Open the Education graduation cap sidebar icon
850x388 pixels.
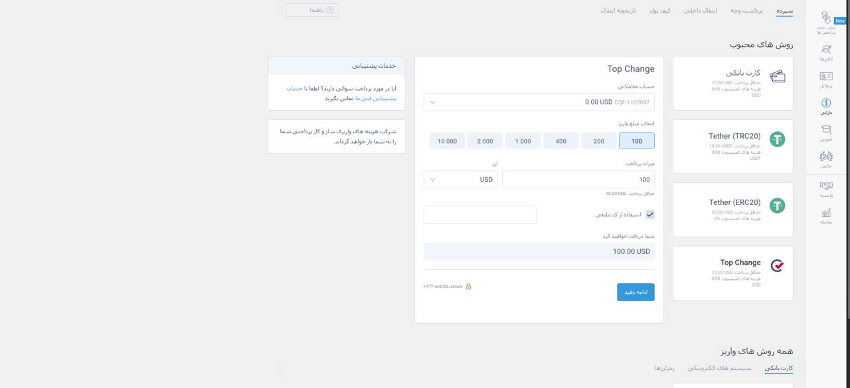(825, 131)
